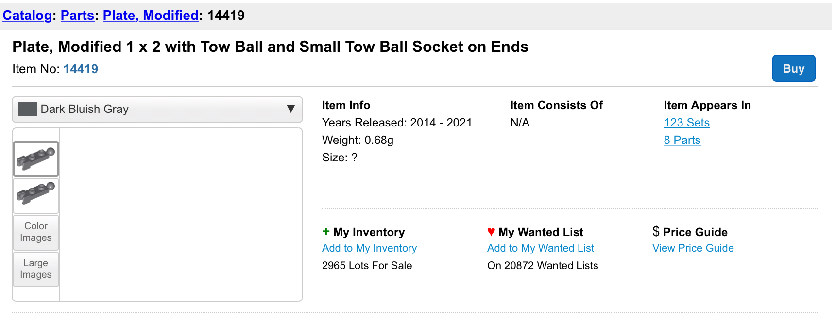Switch to the Large Images tab
The image size is (835, 316).
tap(36, 269)
